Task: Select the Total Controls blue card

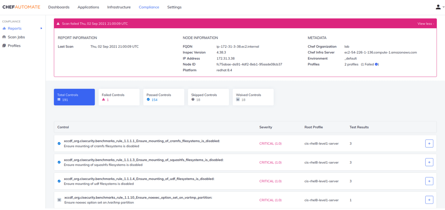Action: tap(74, 97)
